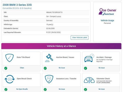The height and width of the screenshot is (92, 123).
Task: Click the State Title Brand label
Action: coord(23,57)
